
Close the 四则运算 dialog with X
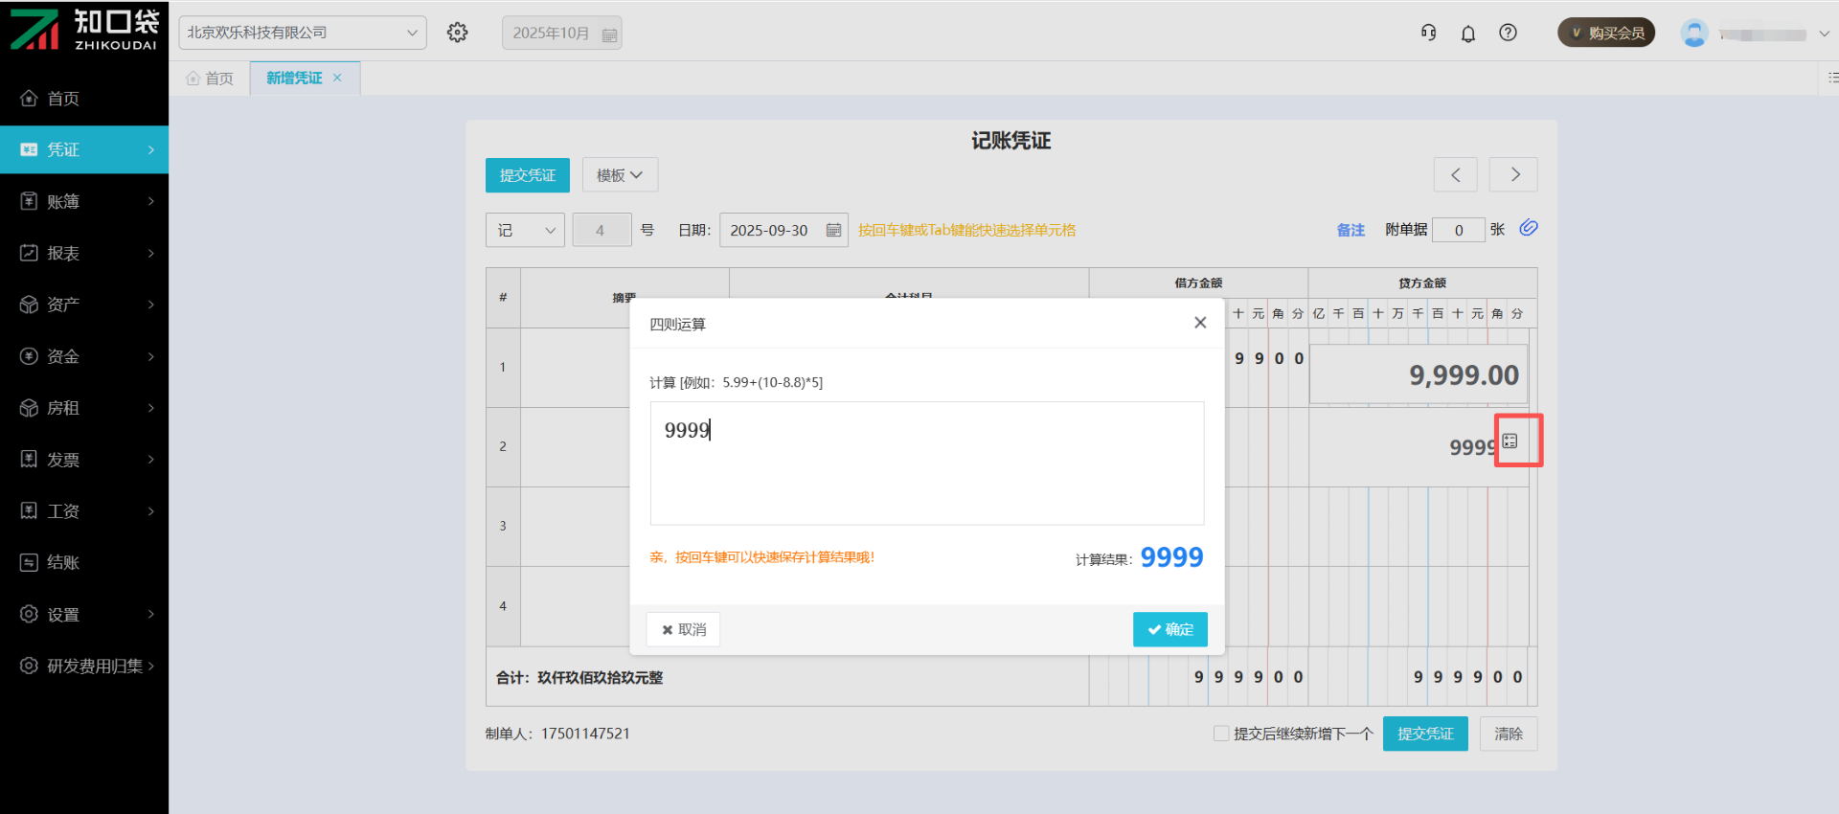click(1200, 323)
